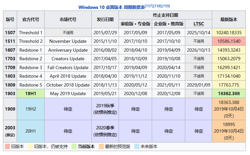Open citation reference [158]
This screenshot has height=155, width=250.
(x=158, y=6)
